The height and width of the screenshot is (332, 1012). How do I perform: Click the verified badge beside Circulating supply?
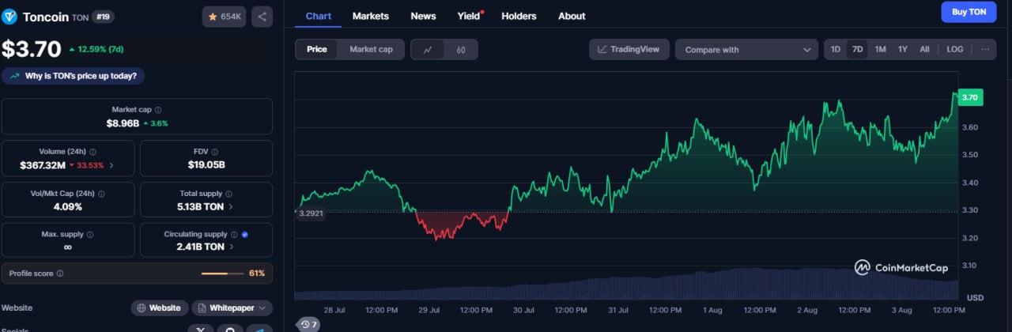coord(244,235)
